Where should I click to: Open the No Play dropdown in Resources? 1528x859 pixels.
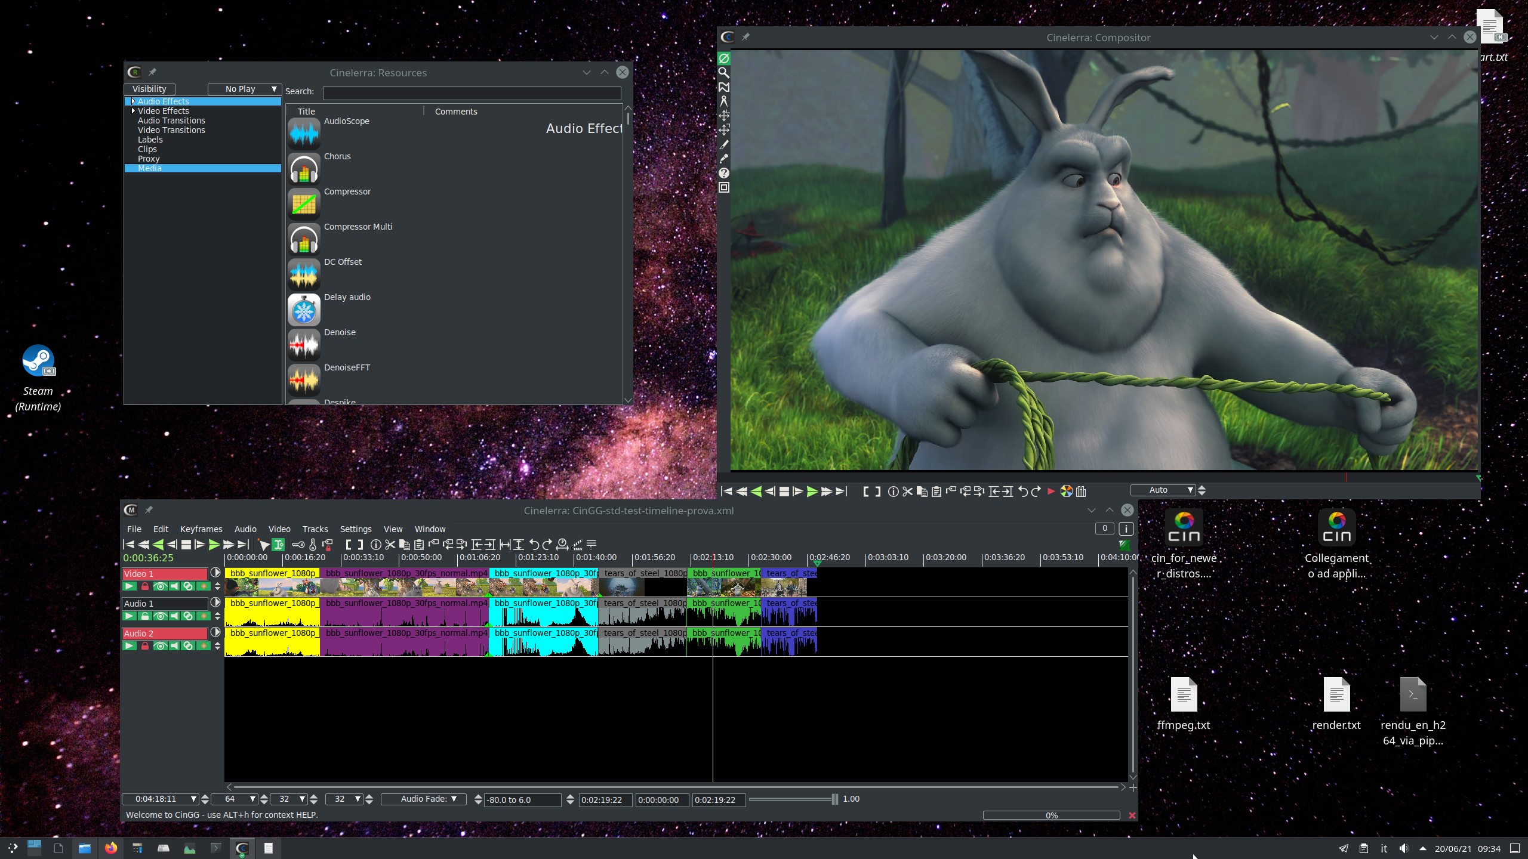coord(244,89)
